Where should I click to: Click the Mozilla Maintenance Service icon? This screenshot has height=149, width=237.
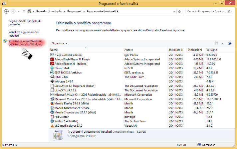point(52,108)
